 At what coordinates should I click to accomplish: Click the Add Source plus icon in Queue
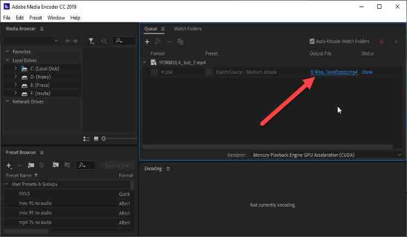147,41
